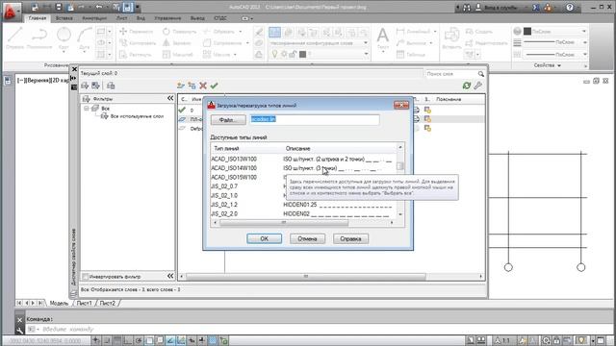Click the Справка button in dialog
616x346 pixels.
click(x=350, y=238)
